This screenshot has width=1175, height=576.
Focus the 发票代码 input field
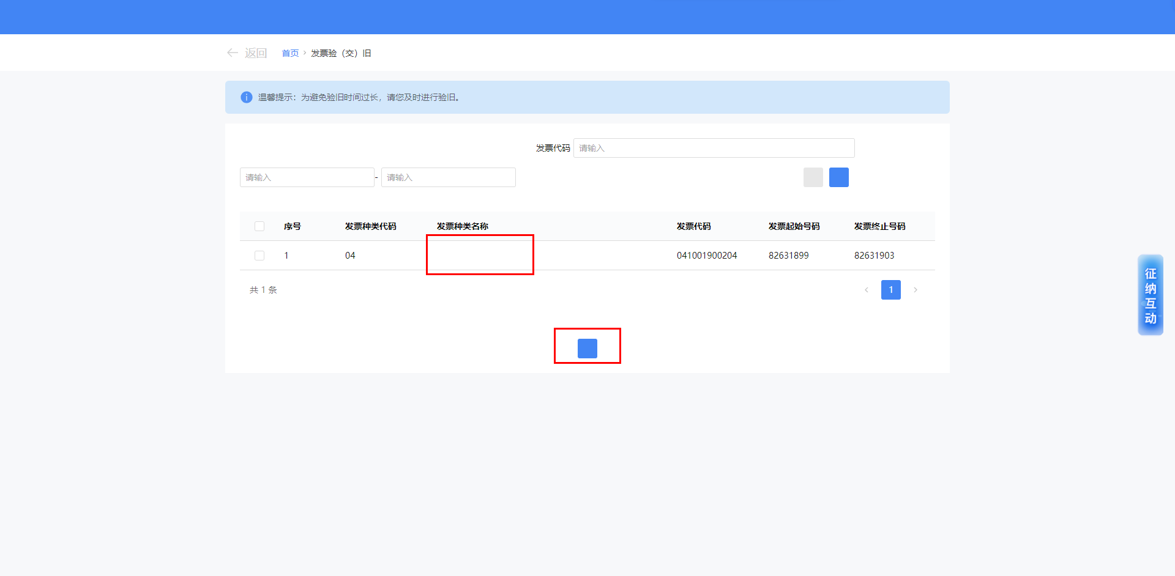click(714, 148)
